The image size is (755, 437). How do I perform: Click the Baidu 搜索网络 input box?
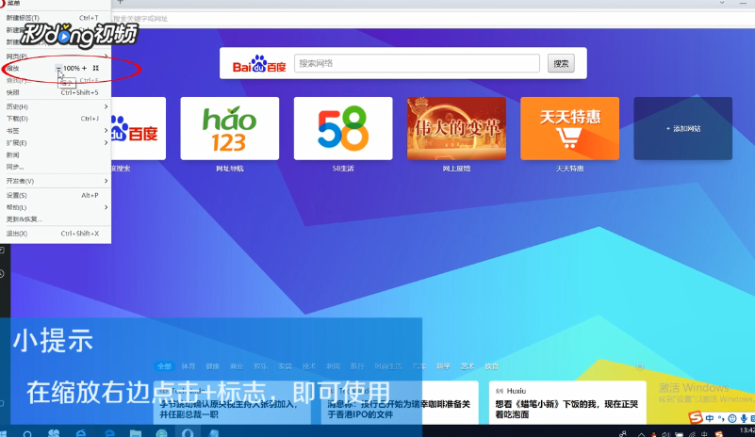pos(417,63)
